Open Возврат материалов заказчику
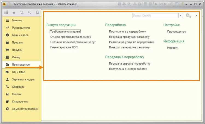Screen dimensions: 205x124 coord(129,47)
